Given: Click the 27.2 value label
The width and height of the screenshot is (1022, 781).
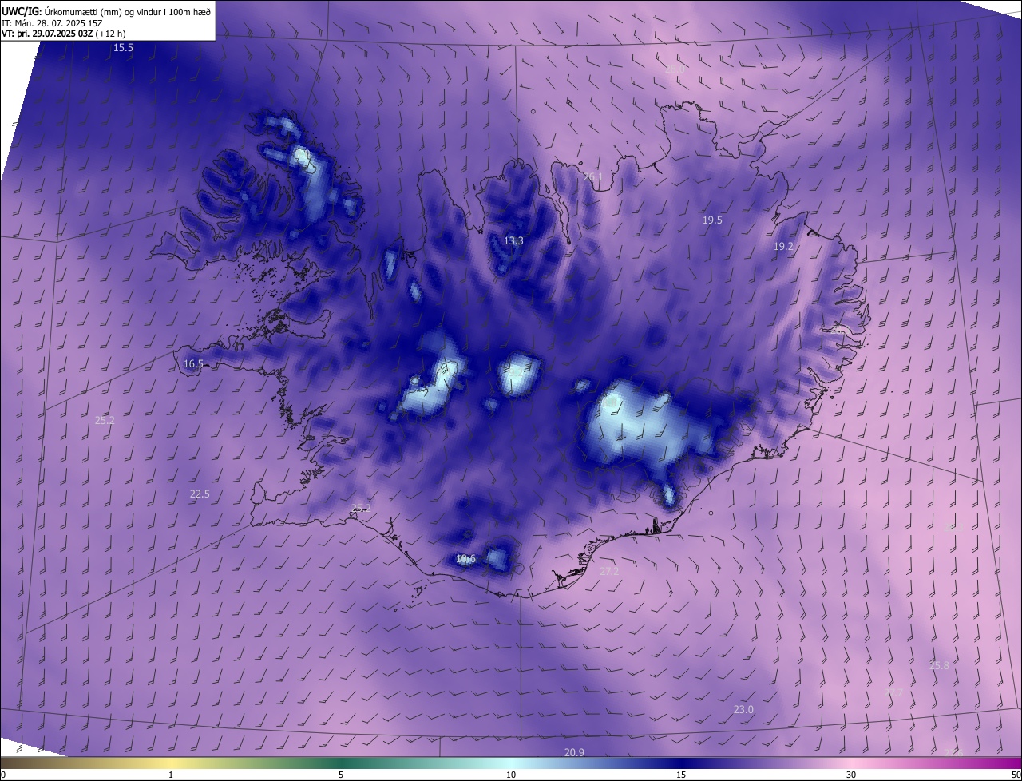Looking at the screenshot, I should tap(609, 571).
